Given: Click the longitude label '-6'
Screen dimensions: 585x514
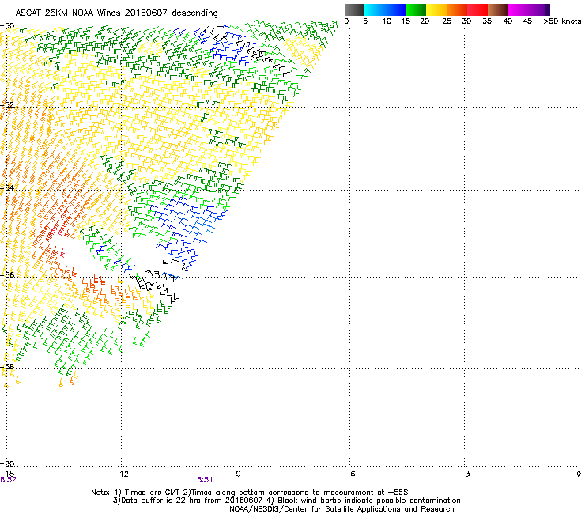Looking at the screenshot, I should 349,474.
